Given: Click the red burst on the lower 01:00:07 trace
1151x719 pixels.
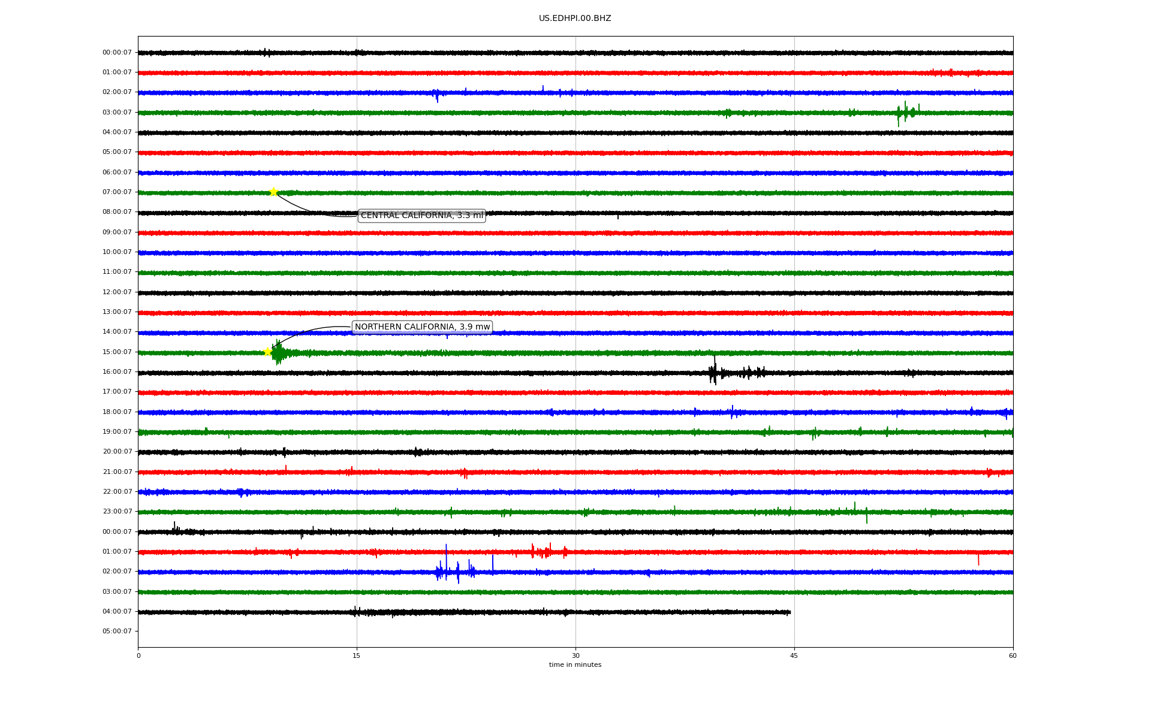Looking at the screenshot, I should [x=546, y=551].
